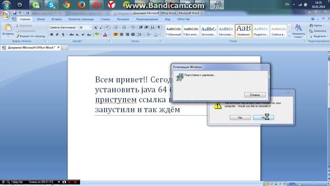
Task: Increase the paragraph indent
Action: coord(146,27)
